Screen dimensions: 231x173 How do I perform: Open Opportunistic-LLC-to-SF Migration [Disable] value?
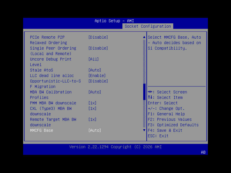coord(98,81)
